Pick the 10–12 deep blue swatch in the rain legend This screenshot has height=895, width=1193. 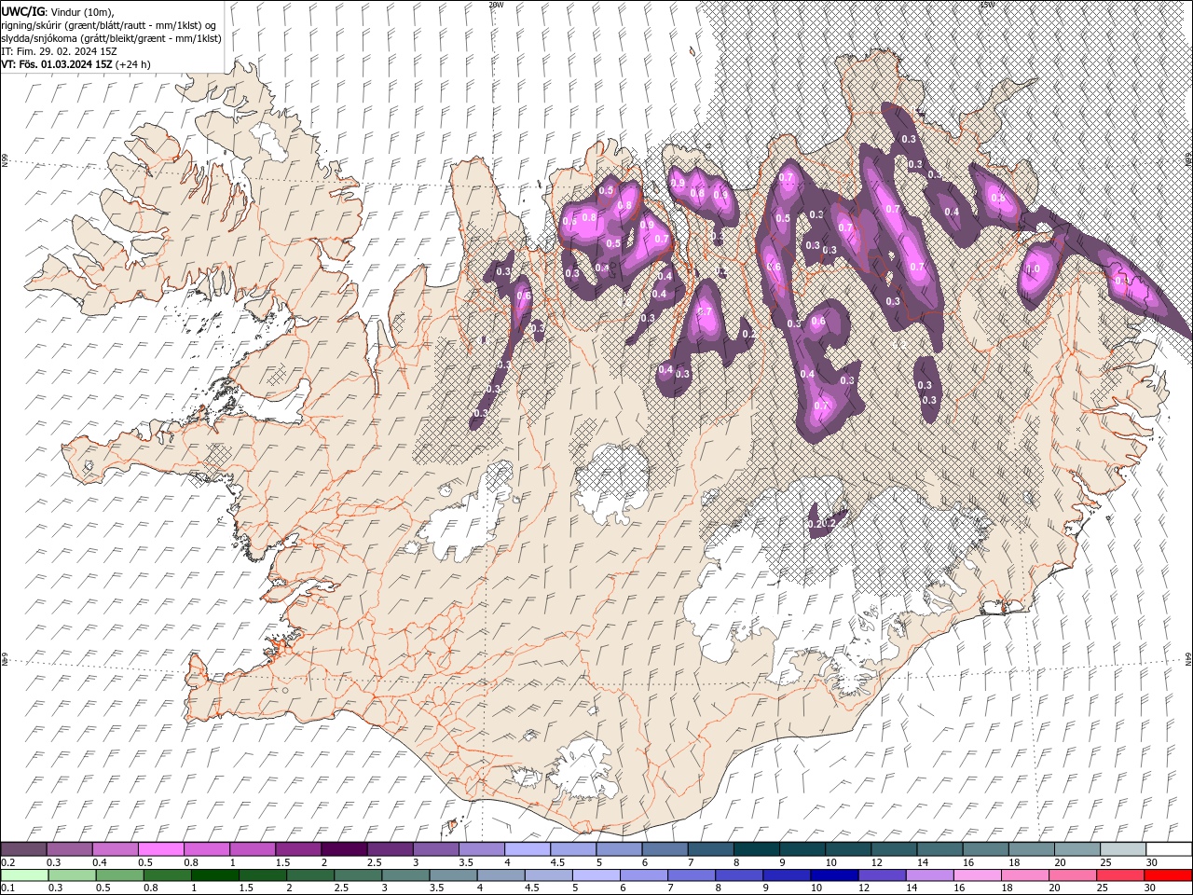[x=833, y=875]
